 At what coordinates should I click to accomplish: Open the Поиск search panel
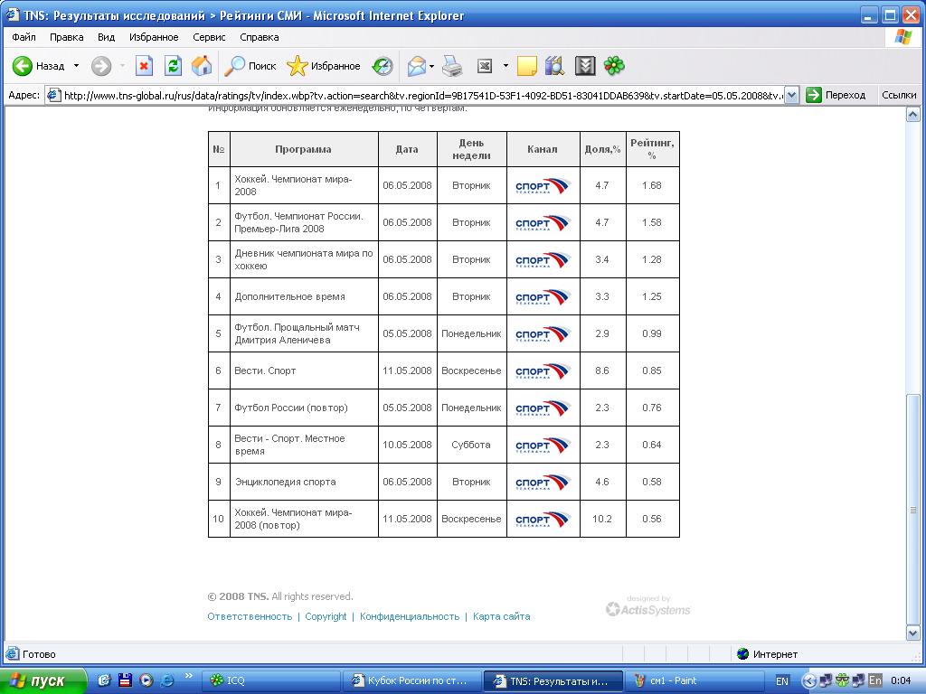[x=250, y=66]
